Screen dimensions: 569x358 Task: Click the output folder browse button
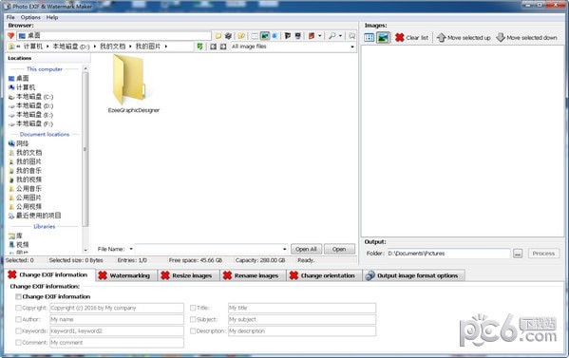click(x=518, y=254)
